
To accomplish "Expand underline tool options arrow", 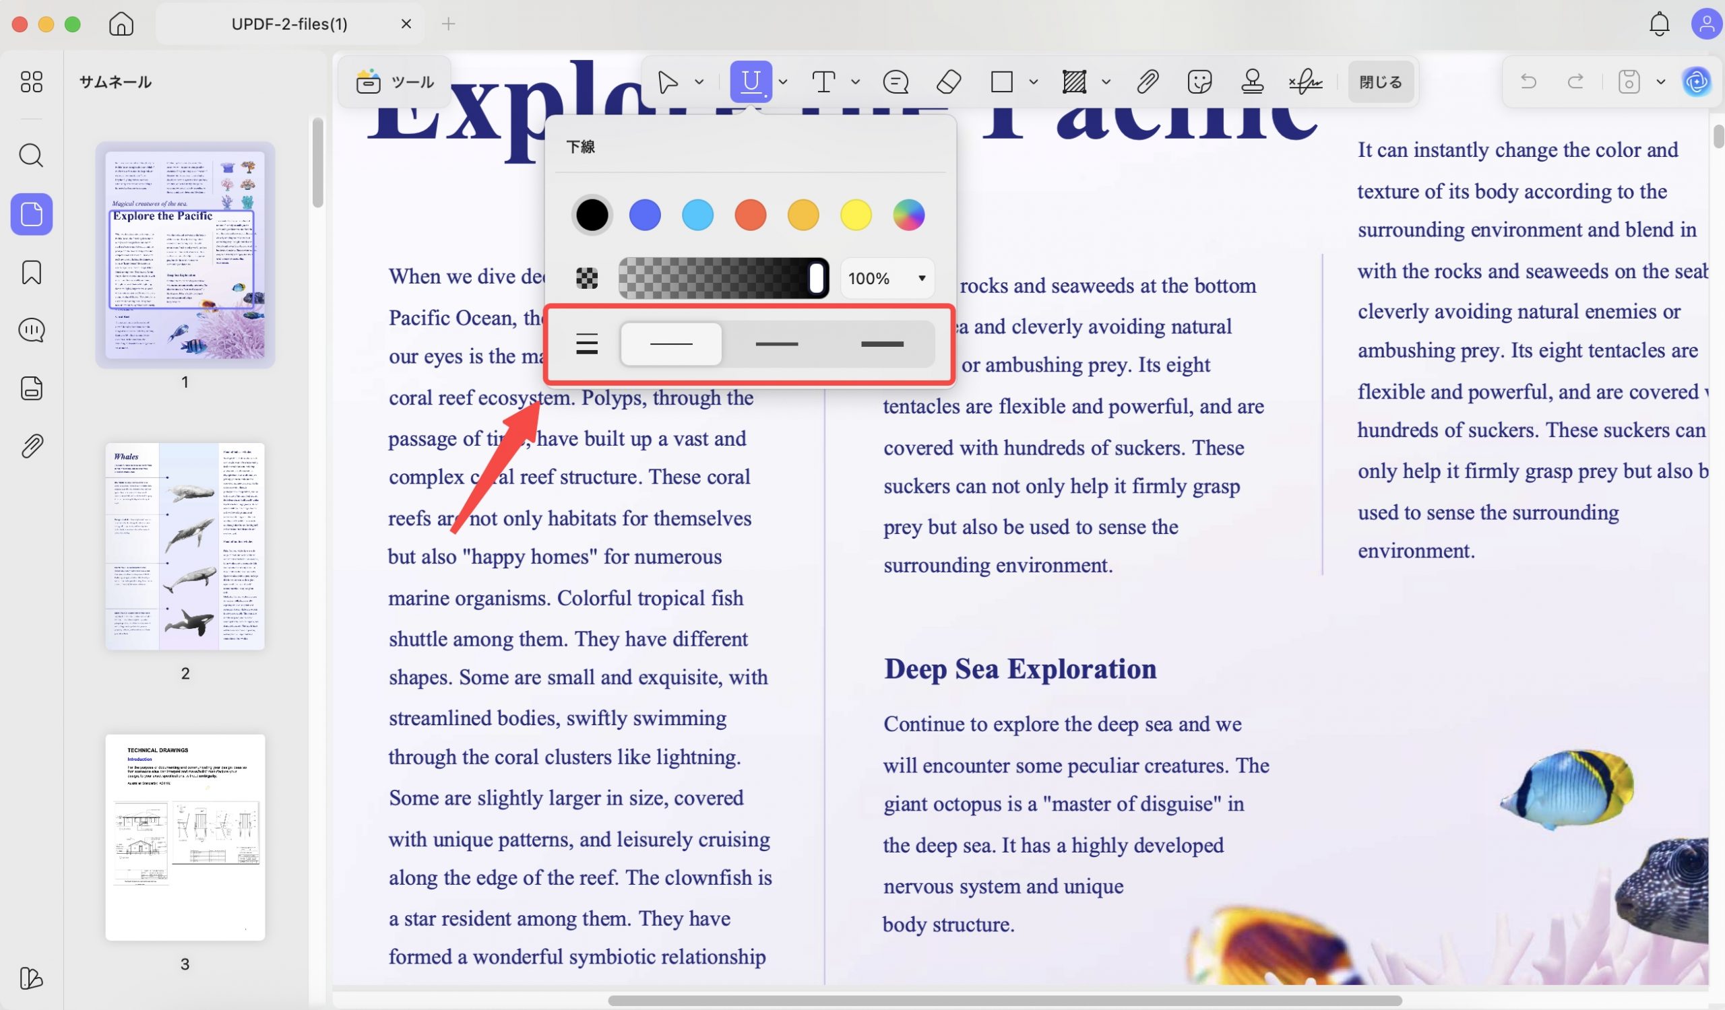I will click(x=783, y=82).
